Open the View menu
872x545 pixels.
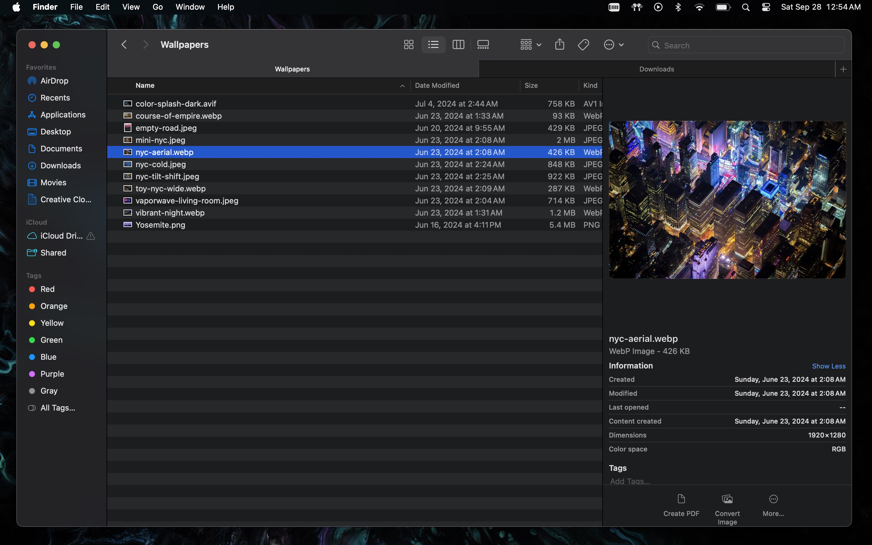[131, 7]
